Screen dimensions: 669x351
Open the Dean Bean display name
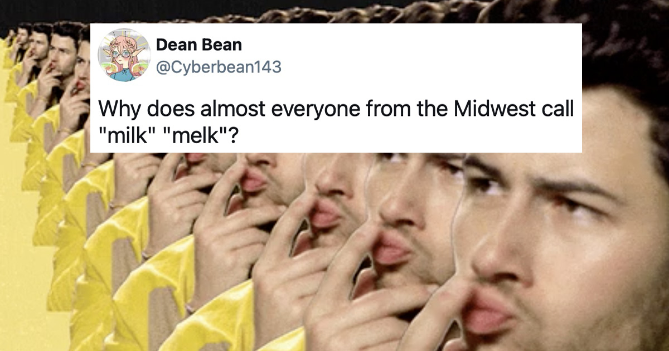pyautogui.click(x=198, y=45)
